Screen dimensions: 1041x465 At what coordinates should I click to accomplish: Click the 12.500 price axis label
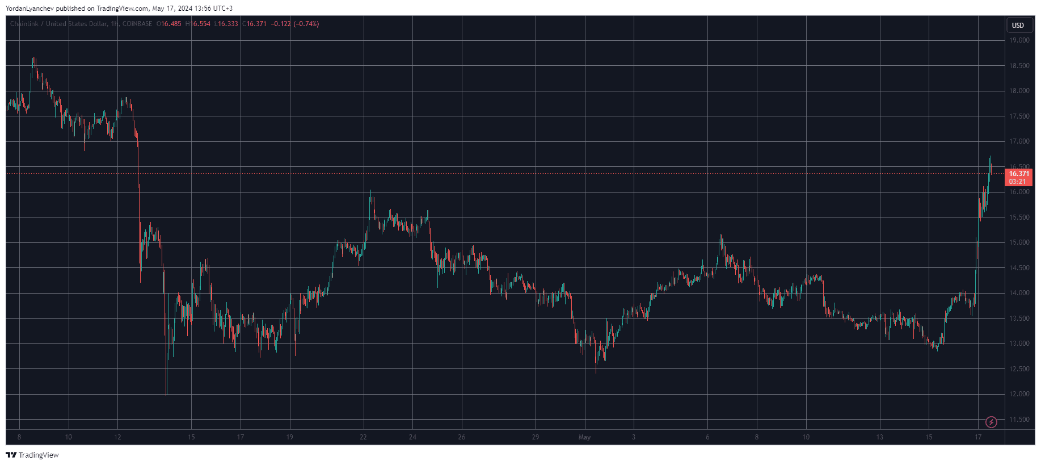[x=1019, y=369]
